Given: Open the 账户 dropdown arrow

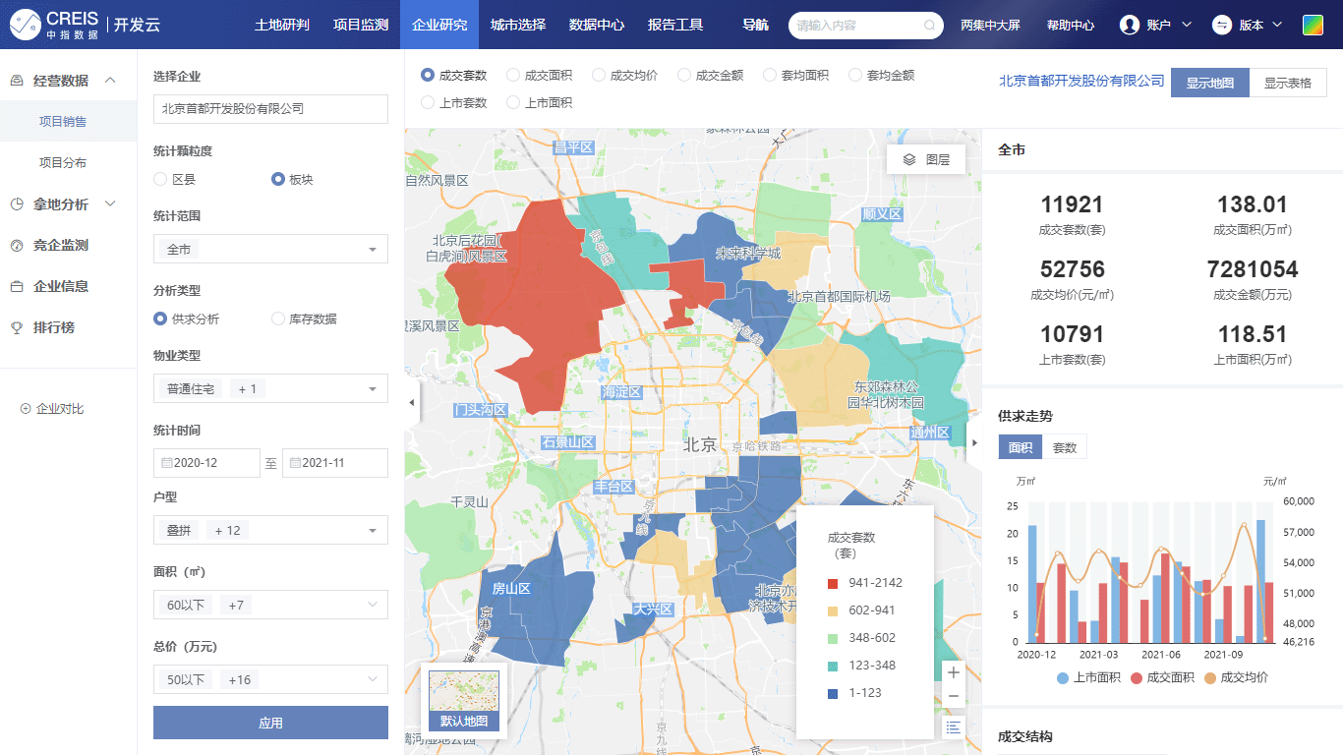Looking at the screenshot, I should (x=1187, y=25).
